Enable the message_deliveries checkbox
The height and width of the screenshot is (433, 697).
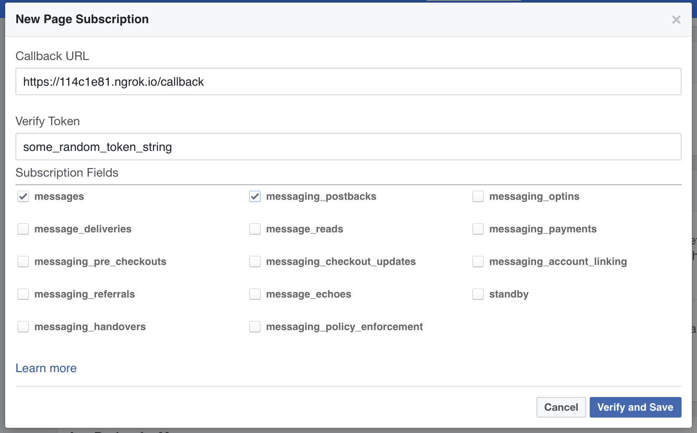coord(23,229)
